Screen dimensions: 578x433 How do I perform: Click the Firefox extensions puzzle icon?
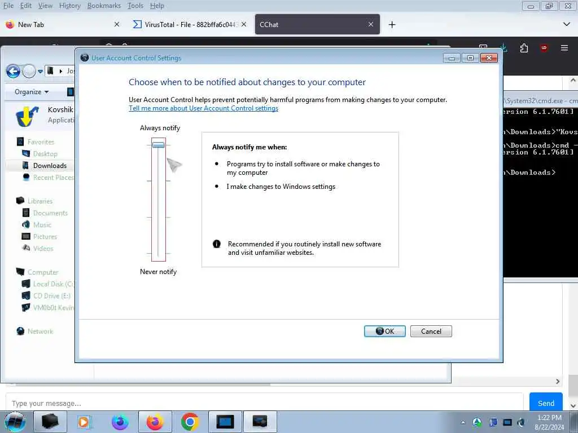[x=524, y=48]
